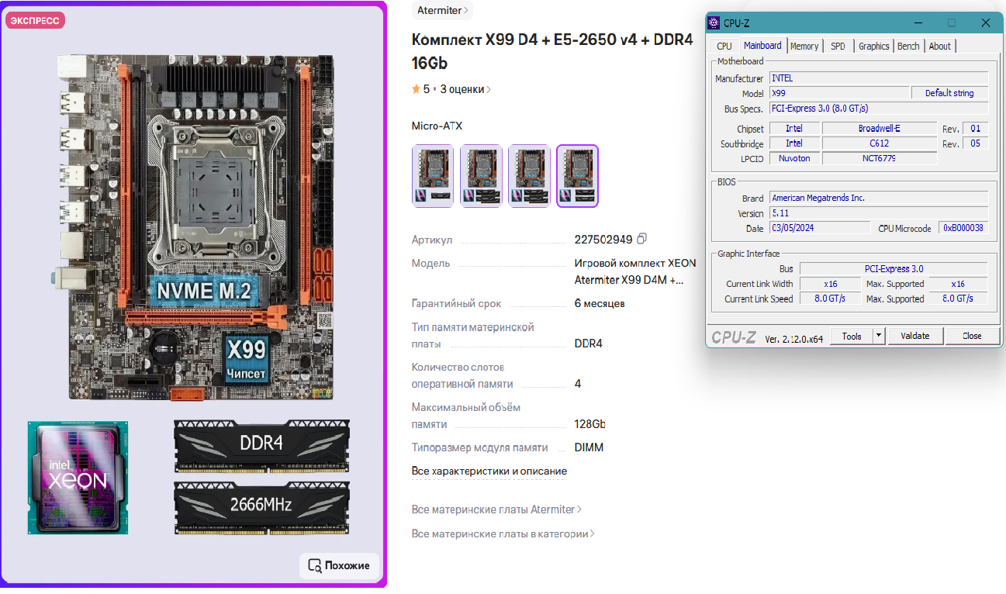
Task: Click the product title Комплект X99 D4
Action: coord(551,51)
